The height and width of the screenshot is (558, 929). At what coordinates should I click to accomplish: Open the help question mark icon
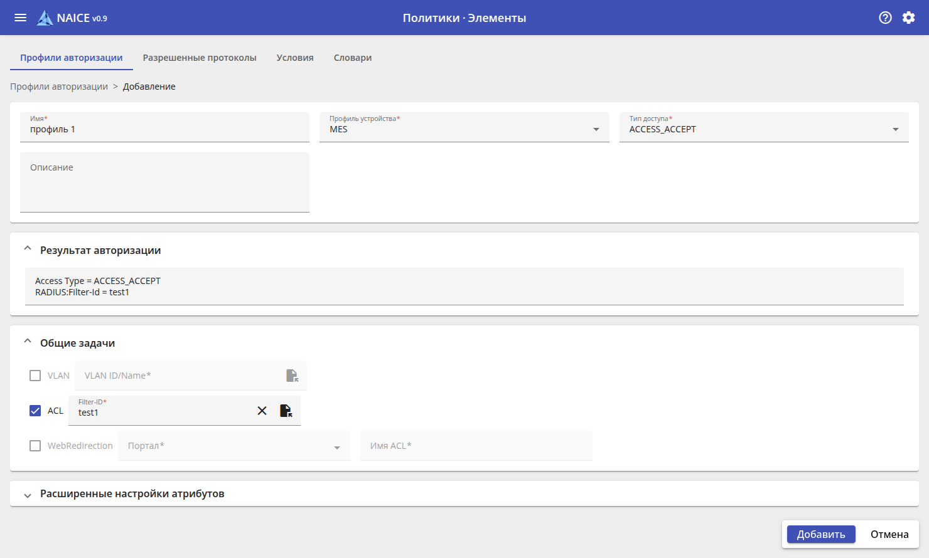pyautogui.click(x=885, y=18)
